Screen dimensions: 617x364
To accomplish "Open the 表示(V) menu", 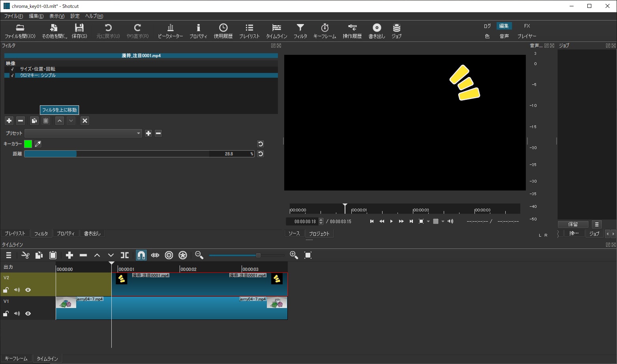I will (57, 16).
